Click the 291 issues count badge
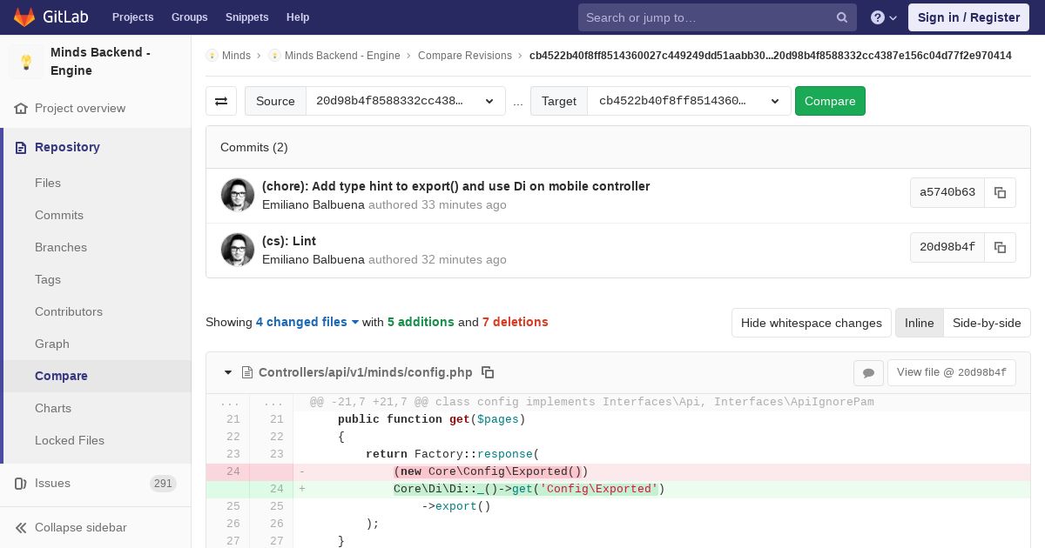This screenshot has height=548, width=1045. pos(163,484)
